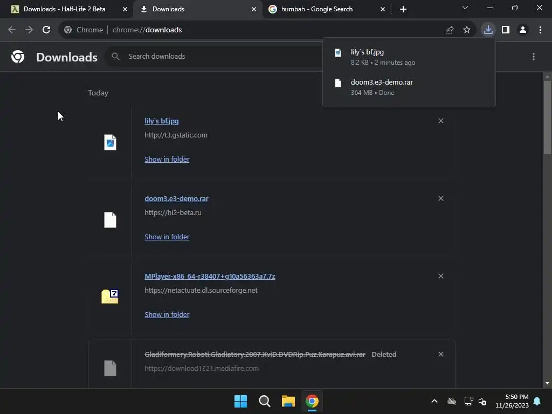552x414 pixels.
Task: Expand the system tray hidden icons chevron
Action: tap(434, 401)
